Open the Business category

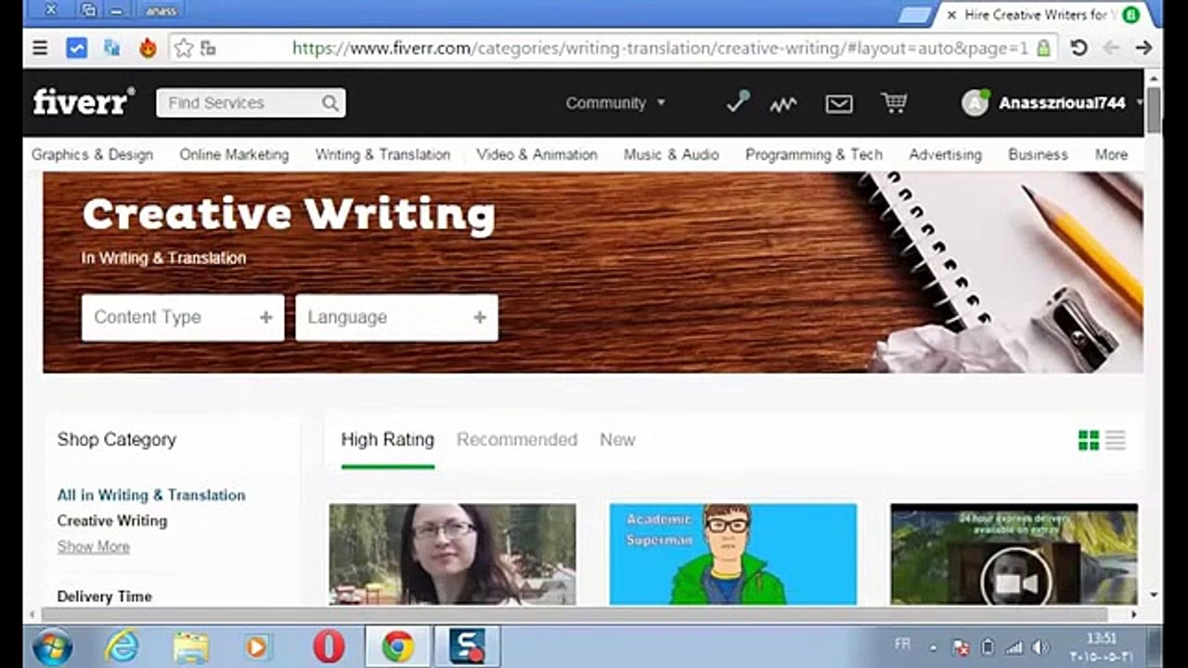(1038, 155)
